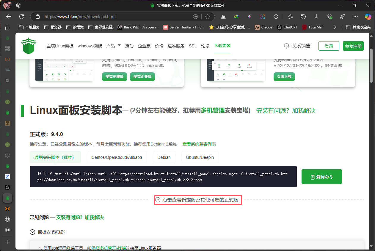
Task: Expand 点击查看稳定版及其他可选的正式版
Action: click(198, 200)
